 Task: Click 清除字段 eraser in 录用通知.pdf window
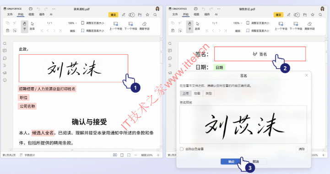click(x=144, y=26)
